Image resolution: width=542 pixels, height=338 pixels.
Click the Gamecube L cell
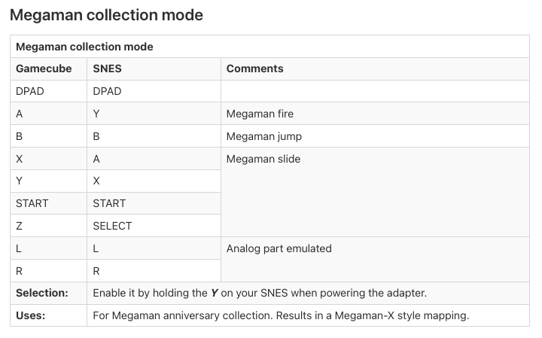(48, 248)
